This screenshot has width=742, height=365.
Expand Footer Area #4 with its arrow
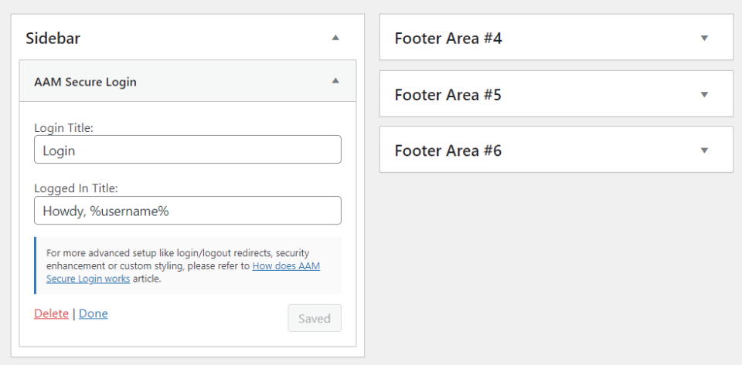click(703, 38)
